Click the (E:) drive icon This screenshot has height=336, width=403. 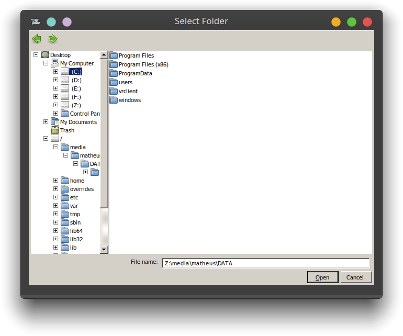[65, 88]
